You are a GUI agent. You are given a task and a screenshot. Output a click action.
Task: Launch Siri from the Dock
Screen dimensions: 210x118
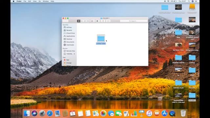coord(34,113)
